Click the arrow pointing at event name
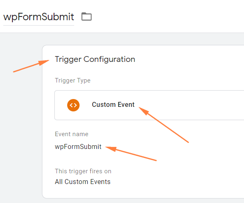Image resolution: width=244 pixels, height=203 pixels. tap(131, 153)
